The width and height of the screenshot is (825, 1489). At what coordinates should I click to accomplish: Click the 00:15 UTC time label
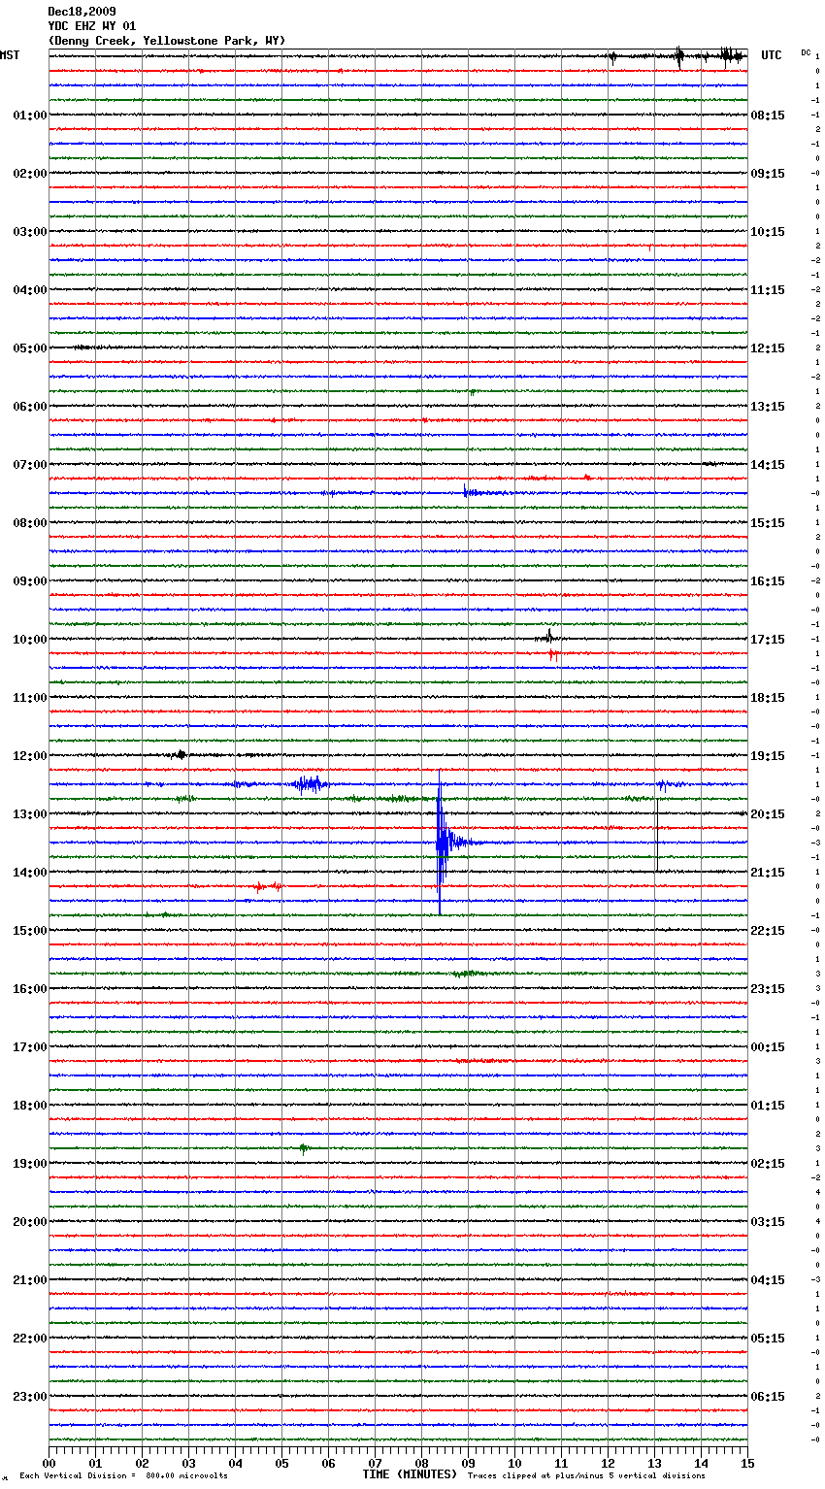(x=768, y=1047)
